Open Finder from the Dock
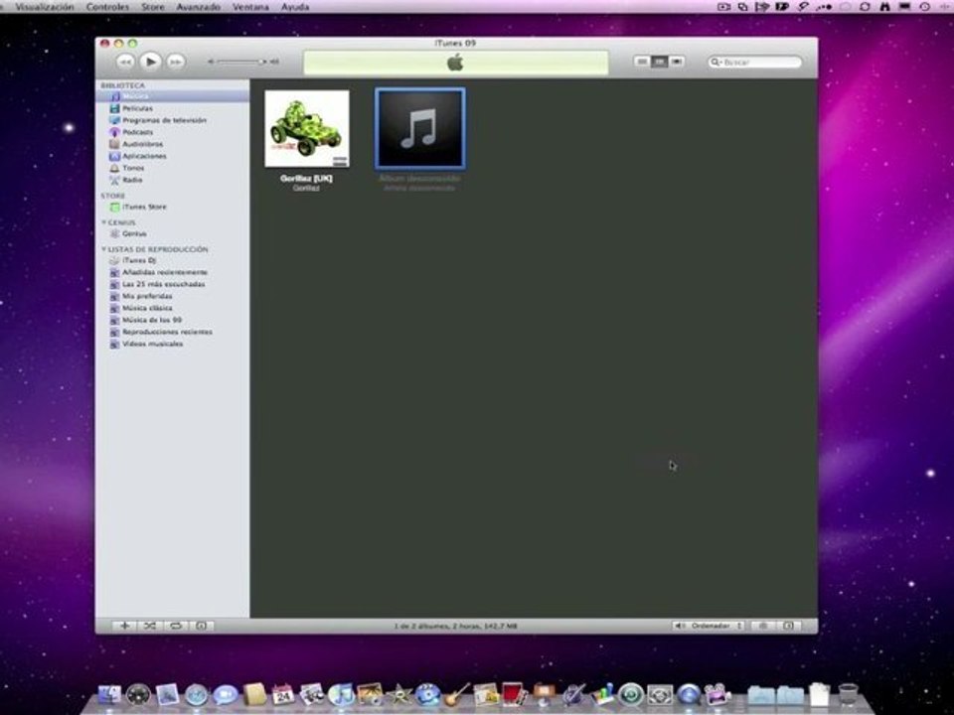Image resolution: width=954 pixels, height=715 pixels. (x=109, y=694)
